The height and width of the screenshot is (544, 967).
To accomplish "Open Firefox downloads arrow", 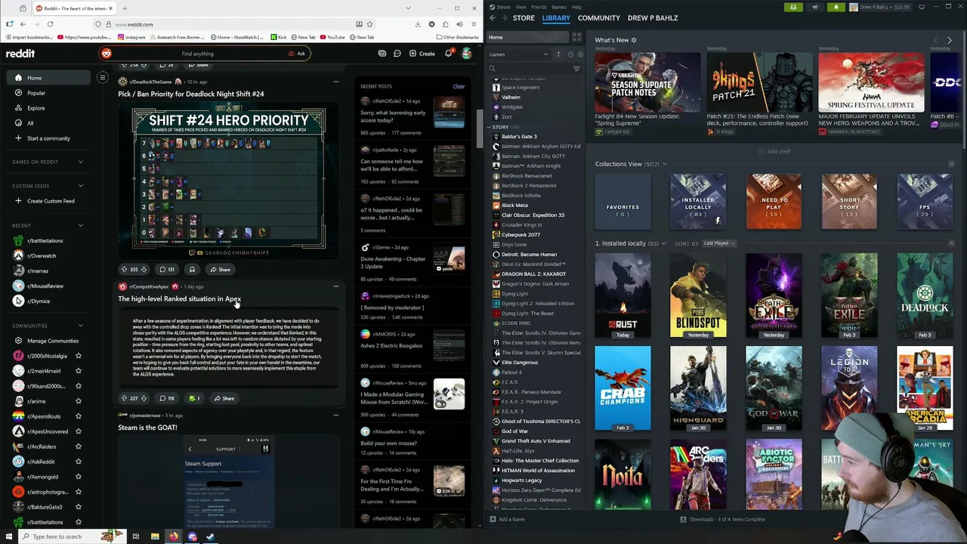I will tap(418, 24).
